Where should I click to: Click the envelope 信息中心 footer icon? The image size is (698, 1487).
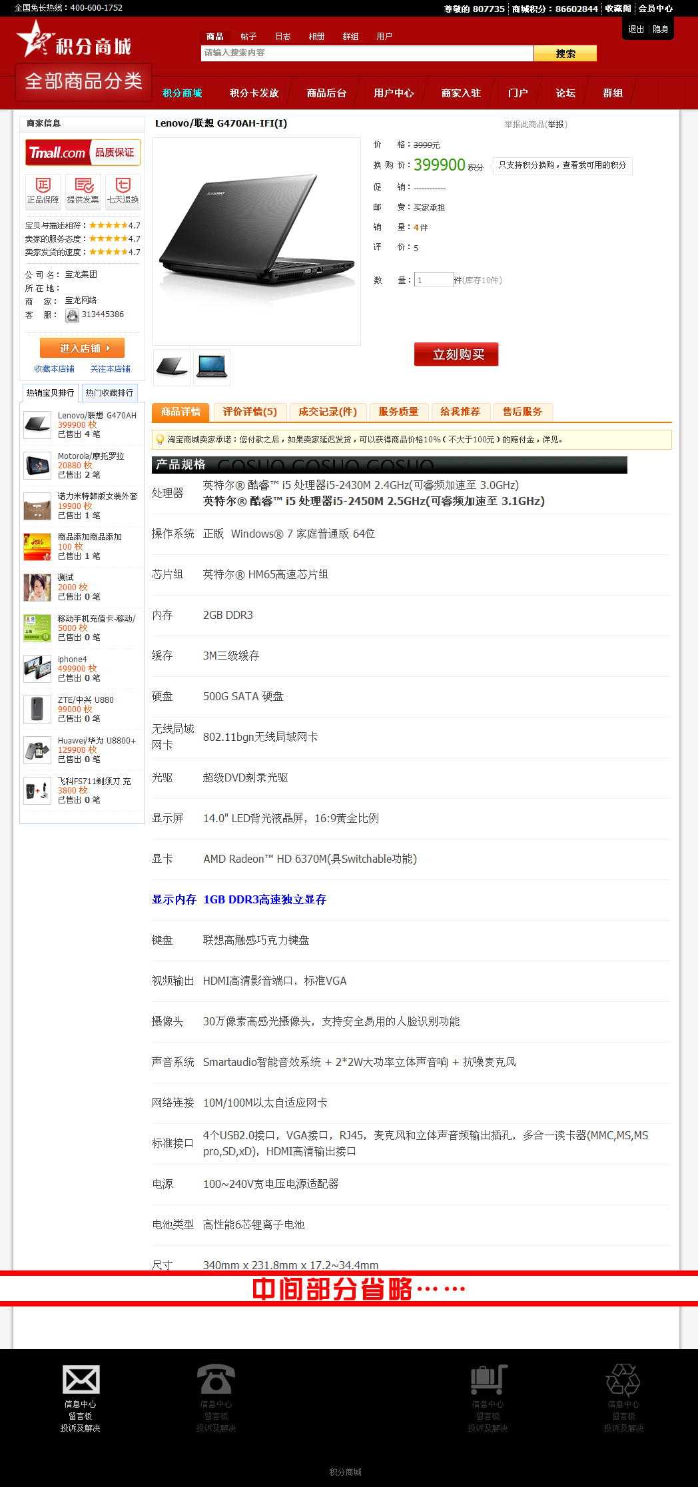coord(81,1379)
